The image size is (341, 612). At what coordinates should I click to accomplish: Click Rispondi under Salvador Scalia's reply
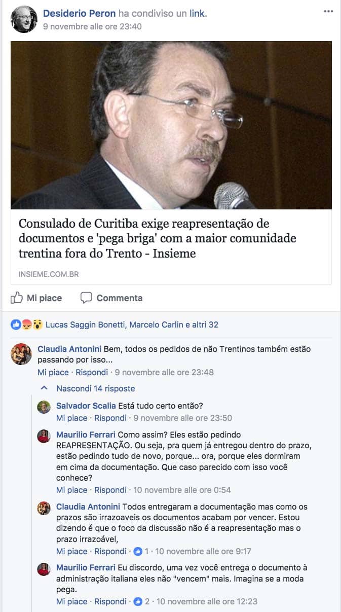point(110,418)
